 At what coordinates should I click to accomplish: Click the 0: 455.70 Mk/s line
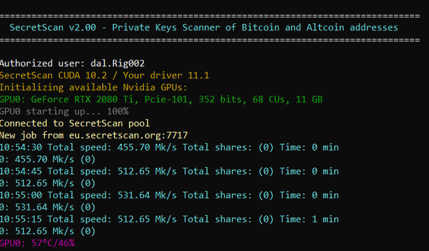(48, 159)
